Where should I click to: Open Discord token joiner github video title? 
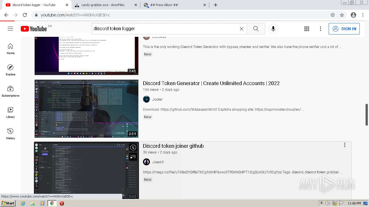(x=173, y=146)
